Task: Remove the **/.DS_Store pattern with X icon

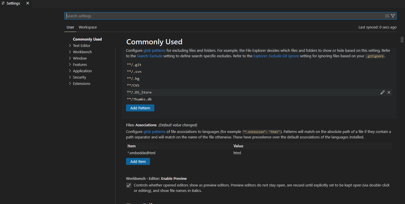Action: click(x=389, y=92)
